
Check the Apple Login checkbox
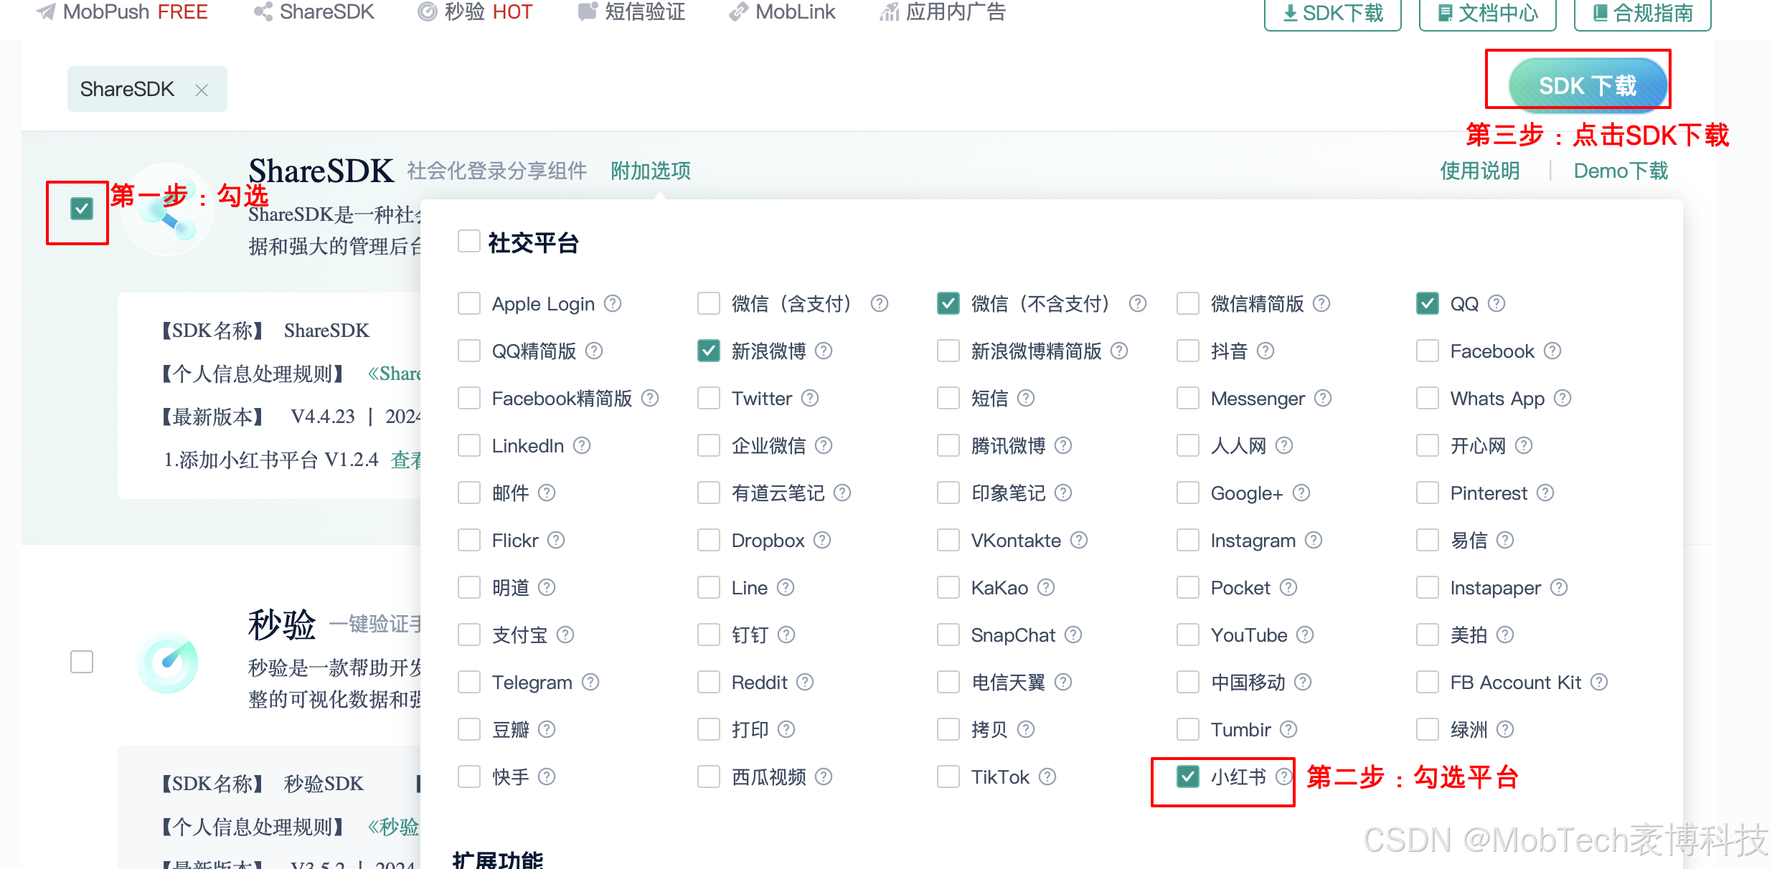coord(469,303)
